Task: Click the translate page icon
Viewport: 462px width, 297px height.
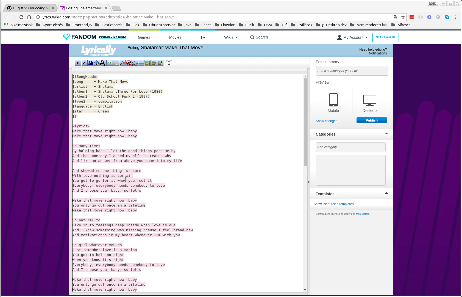Action: pyautogui.click(x=396, y=17)
